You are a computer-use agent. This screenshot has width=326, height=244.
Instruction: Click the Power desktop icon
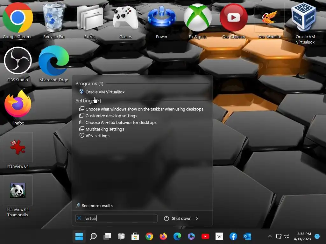pyautogui.click(x=161, y=21)
